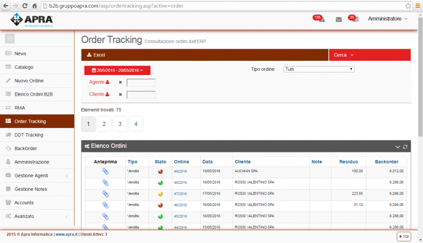The width and height of the screenshot is (423, 243).
Task: Select Order Tracking in the sidebar
Action: (x=37, y=121)
